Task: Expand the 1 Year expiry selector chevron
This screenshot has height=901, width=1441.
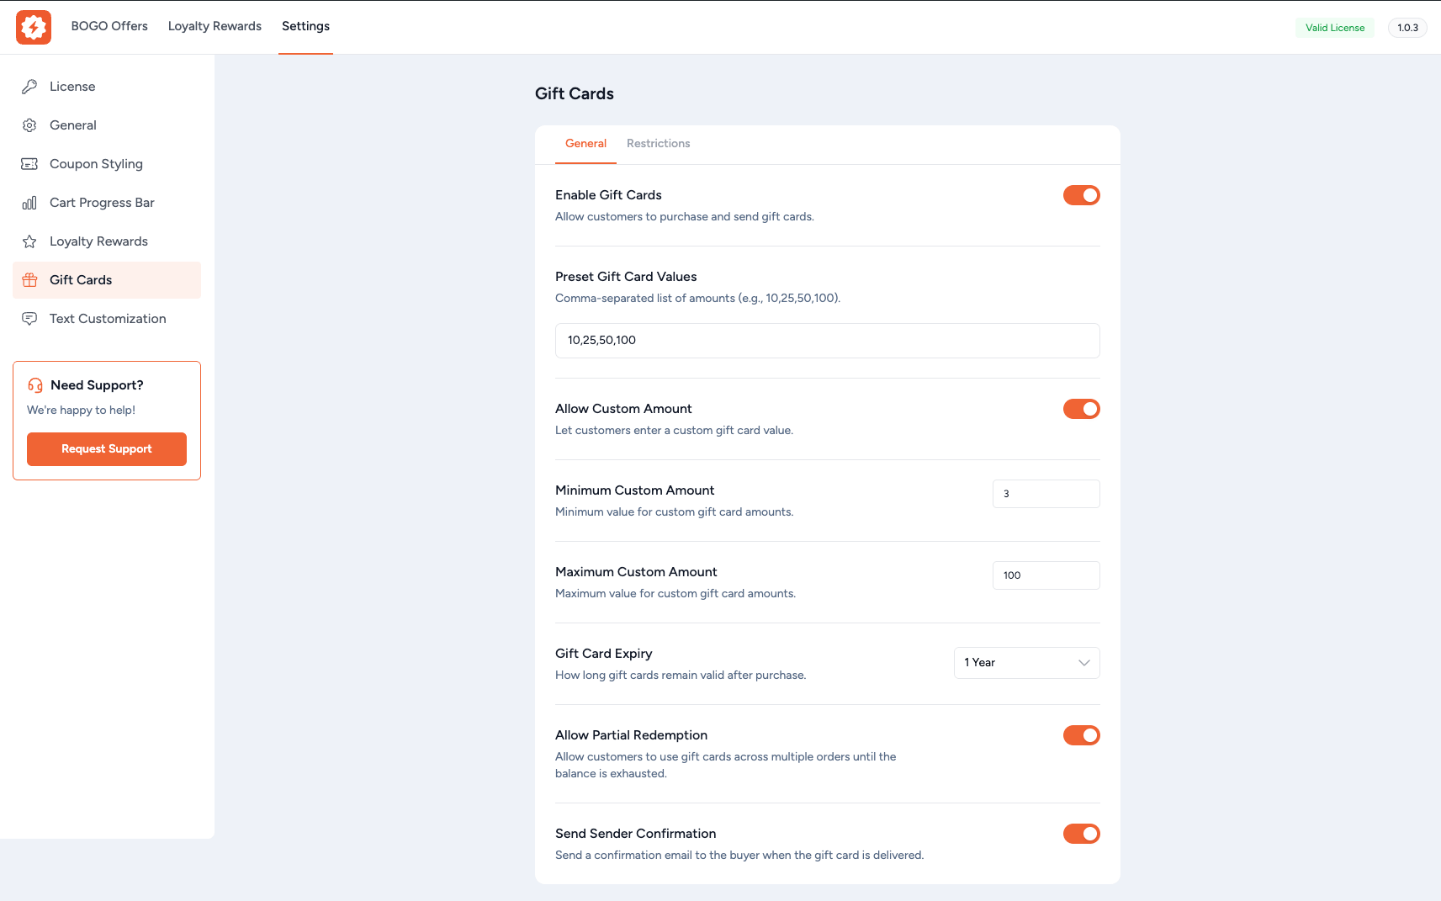Action: tap(1084, 663)
